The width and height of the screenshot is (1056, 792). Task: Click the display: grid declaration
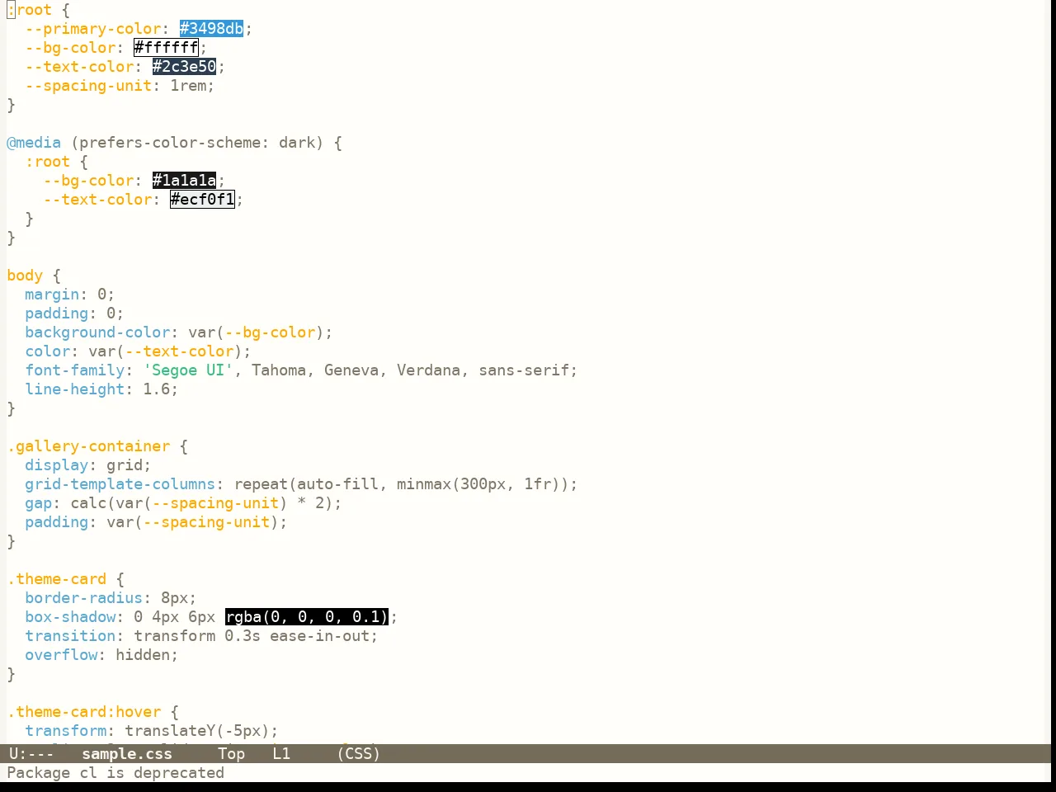coord(88,465)
